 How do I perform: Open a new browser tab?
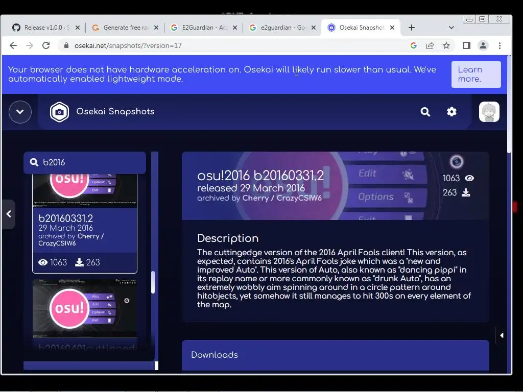coord(412,28)
